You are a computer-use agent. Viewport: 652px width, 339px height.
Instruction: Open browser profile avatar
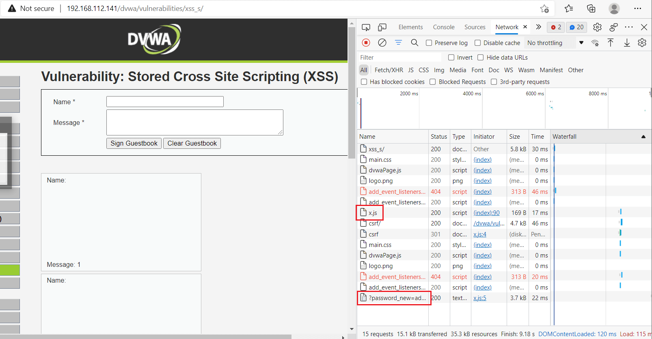pos(614,9)
